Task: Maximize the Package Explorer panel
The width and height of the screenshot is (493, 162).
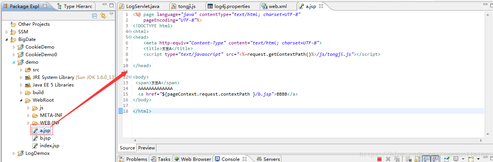Action: 111,6
